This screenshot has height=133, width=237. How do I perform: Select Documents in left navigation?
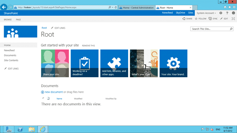click(10, 55)
